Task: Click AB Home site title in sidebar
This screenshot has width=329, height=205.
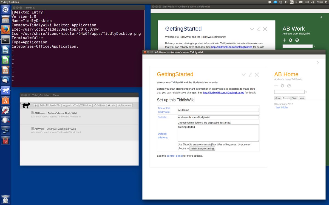Action: [286, 74]
